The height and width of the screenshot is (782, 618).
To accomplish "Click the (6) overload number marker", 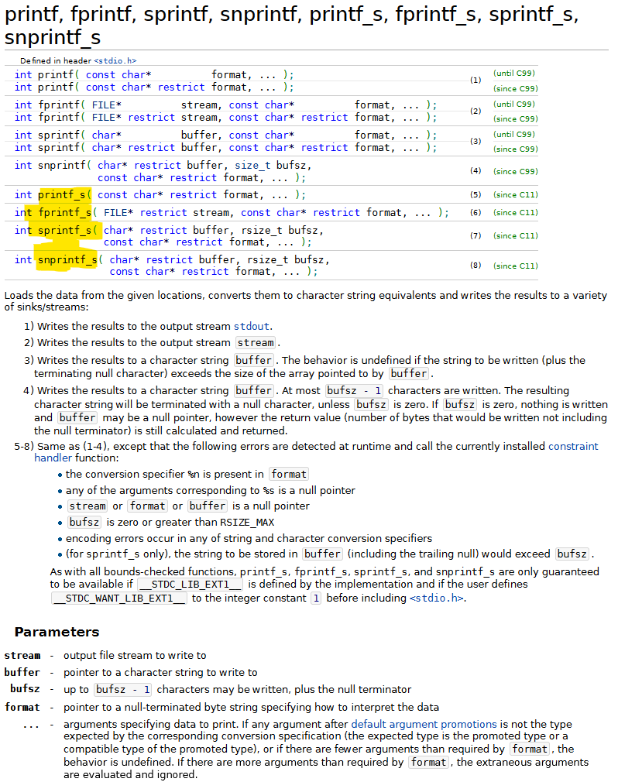I will (x=476, y=212).
